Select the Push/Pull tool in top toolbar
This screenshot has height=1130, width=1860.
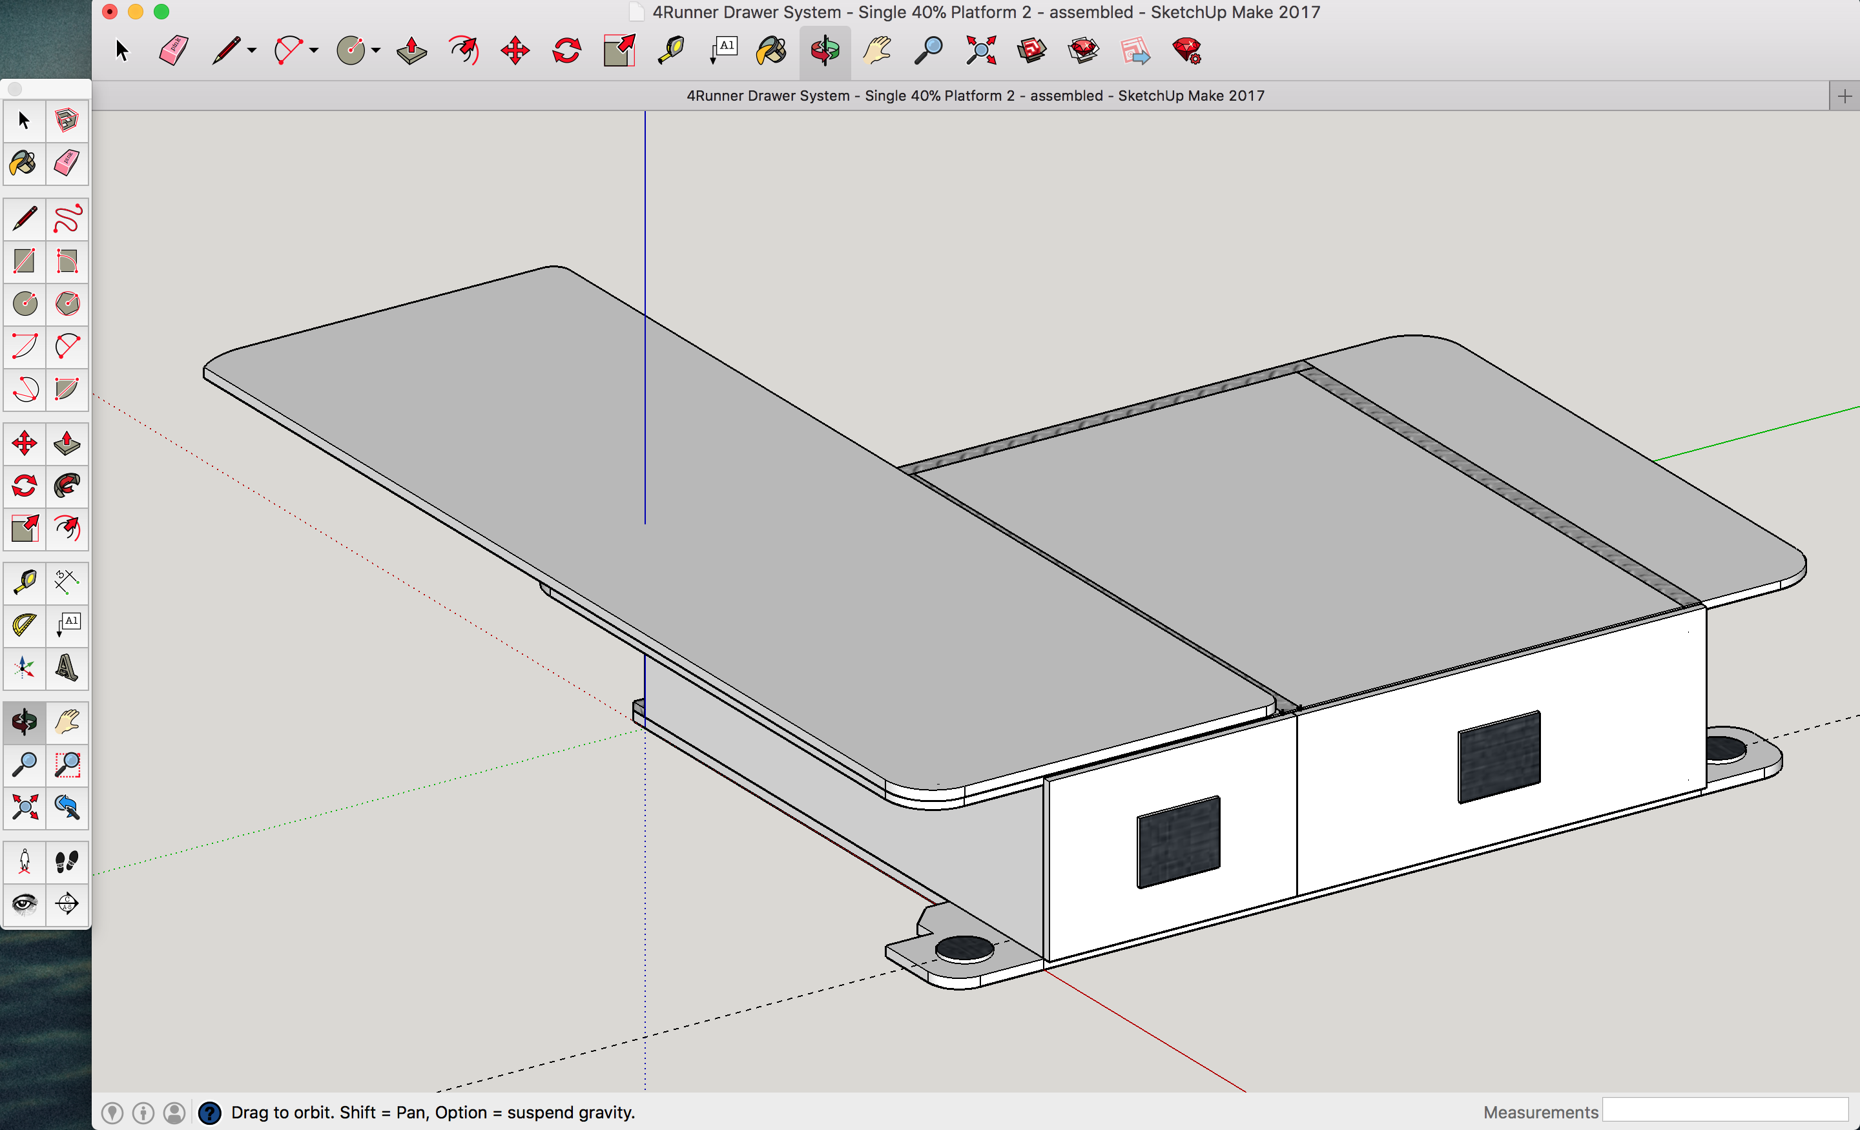tap(411, 50)
